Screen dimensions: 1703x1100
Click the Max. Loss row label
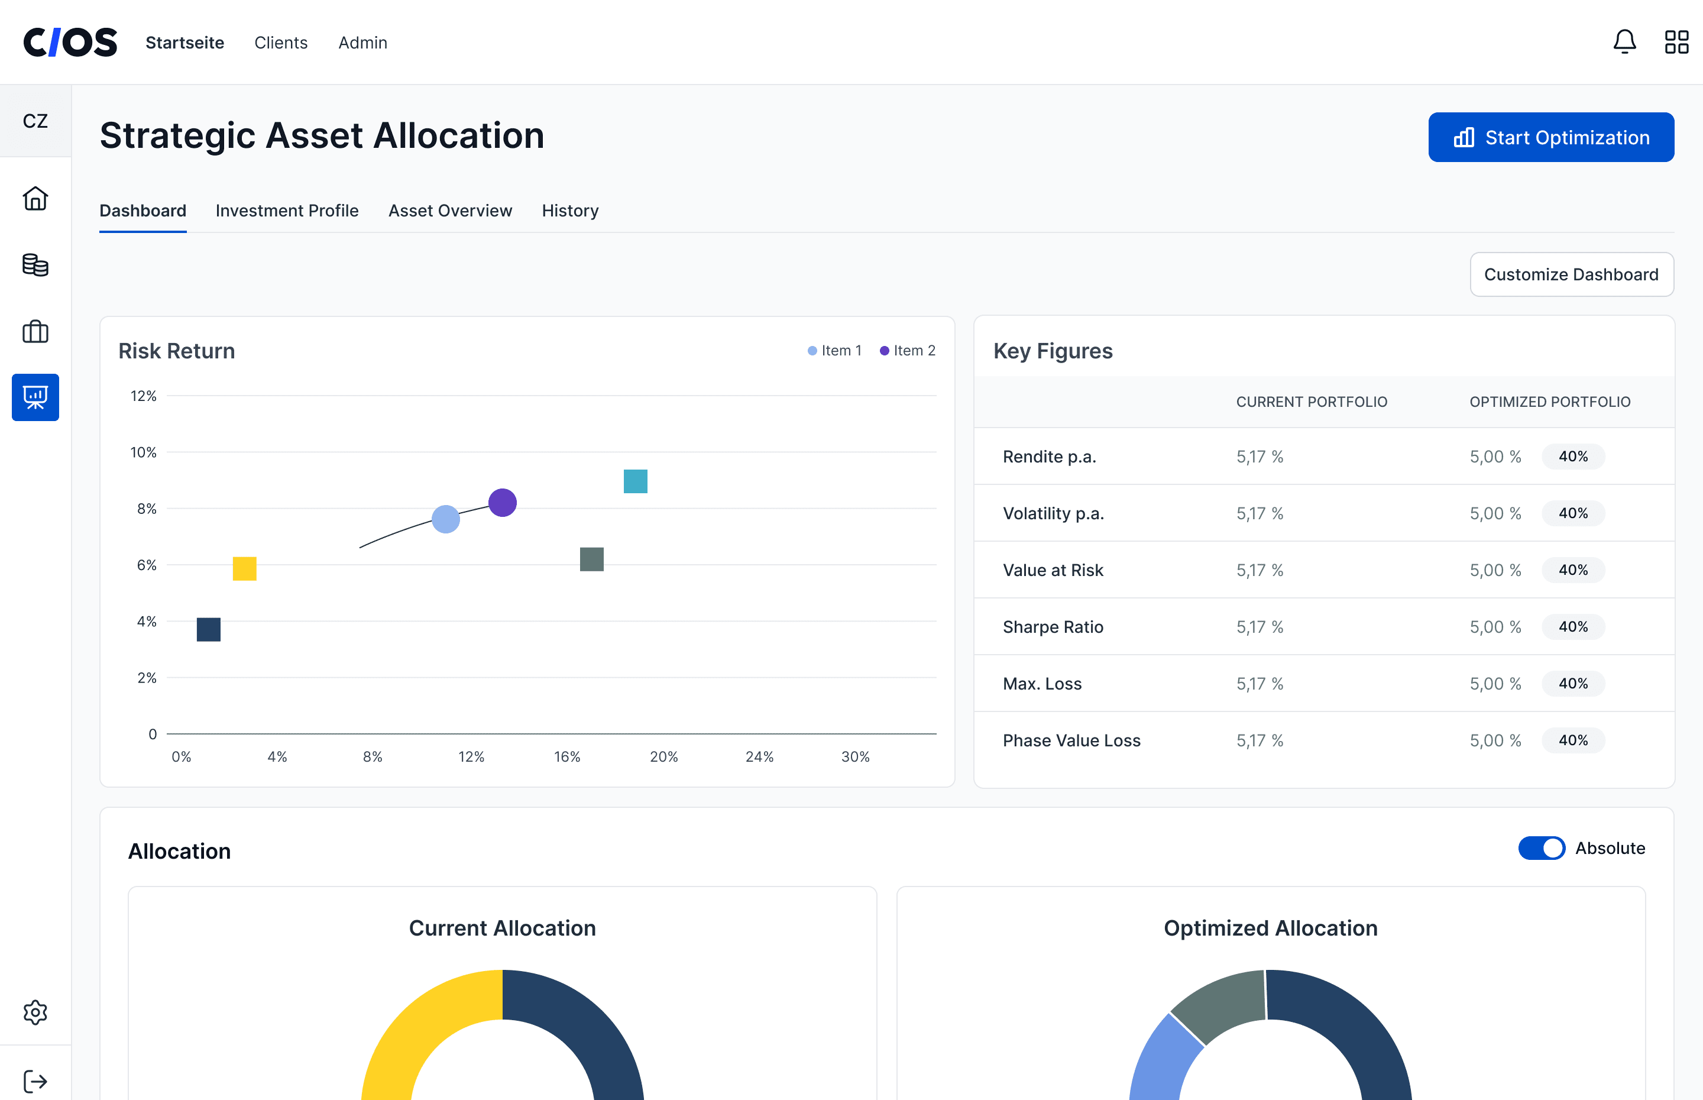pos(1042,684)
